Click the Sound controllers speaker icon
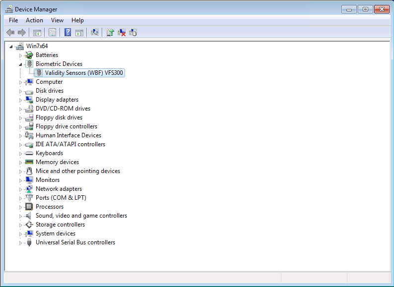 click(29, 216)
